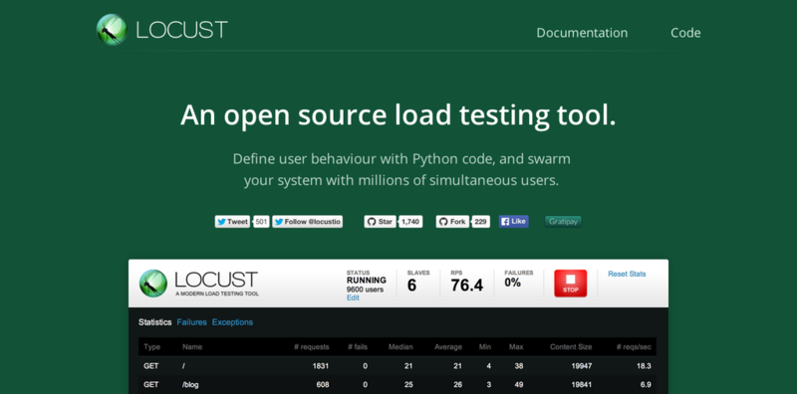
Task: Sort by the Type column header
Action: (152, 347)
